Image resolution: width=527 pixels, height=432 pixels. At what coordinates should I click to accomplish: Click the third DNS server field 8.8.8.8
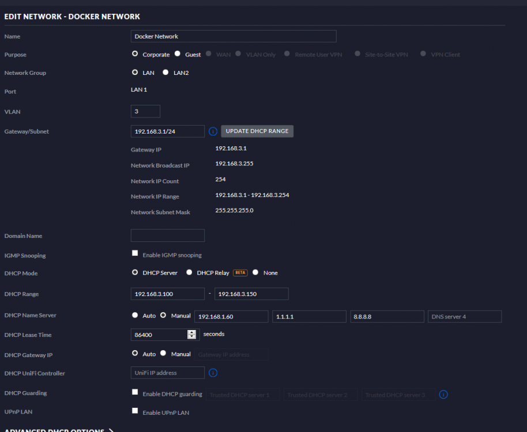(x=387, y=317)
